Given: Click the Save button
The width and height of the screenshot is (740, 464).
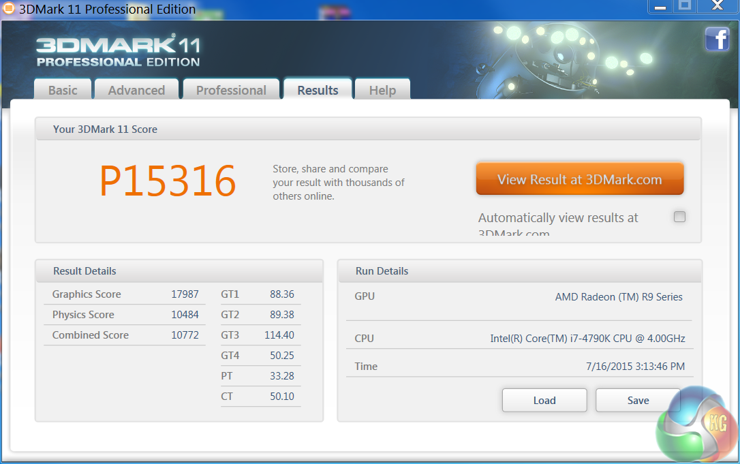Looking at the screenshot, I should pyautogui.click(x=638, y=400).
